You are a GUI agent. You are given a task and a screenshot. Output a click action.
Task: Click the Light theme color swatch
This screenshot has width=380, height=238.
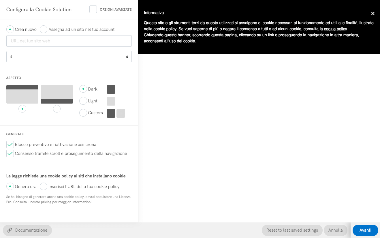pos(111,101)
